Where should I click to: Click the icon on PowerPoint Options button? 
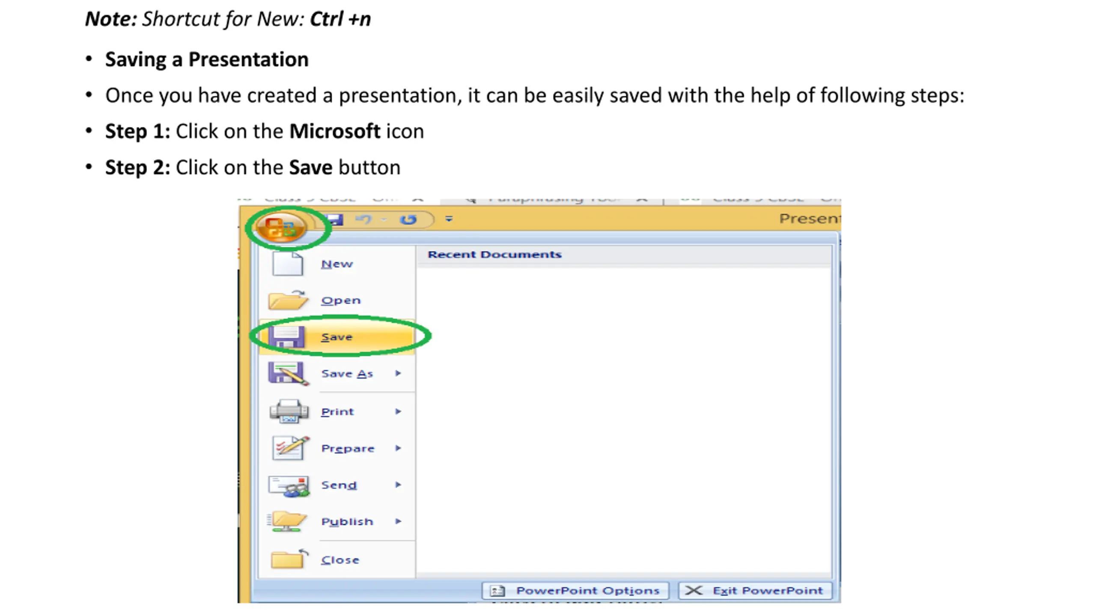[x=497, y=591]
